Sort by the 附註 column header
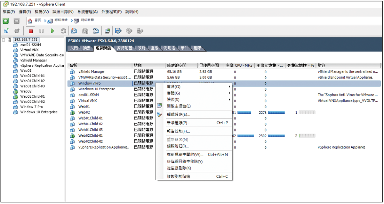The width and height of the screenshot is (384, 204). coord(348,65)
